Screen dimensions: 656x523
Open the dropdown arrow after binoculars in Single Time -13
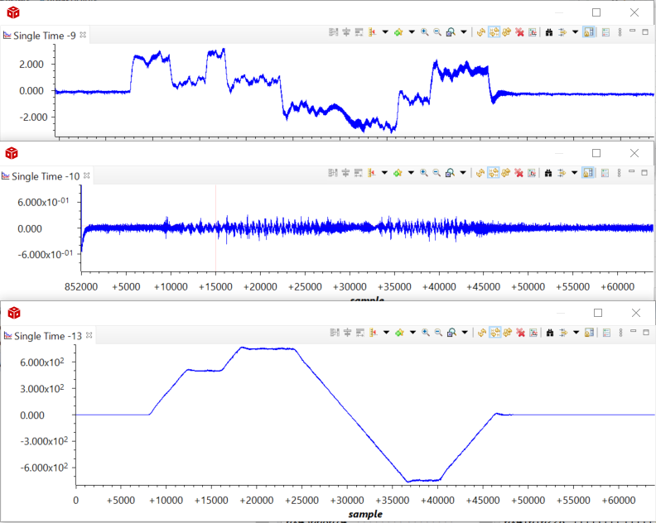(x=575, y=333)
